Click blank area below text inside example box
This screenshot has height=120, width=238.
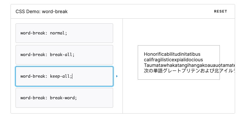tap(179, 76)
